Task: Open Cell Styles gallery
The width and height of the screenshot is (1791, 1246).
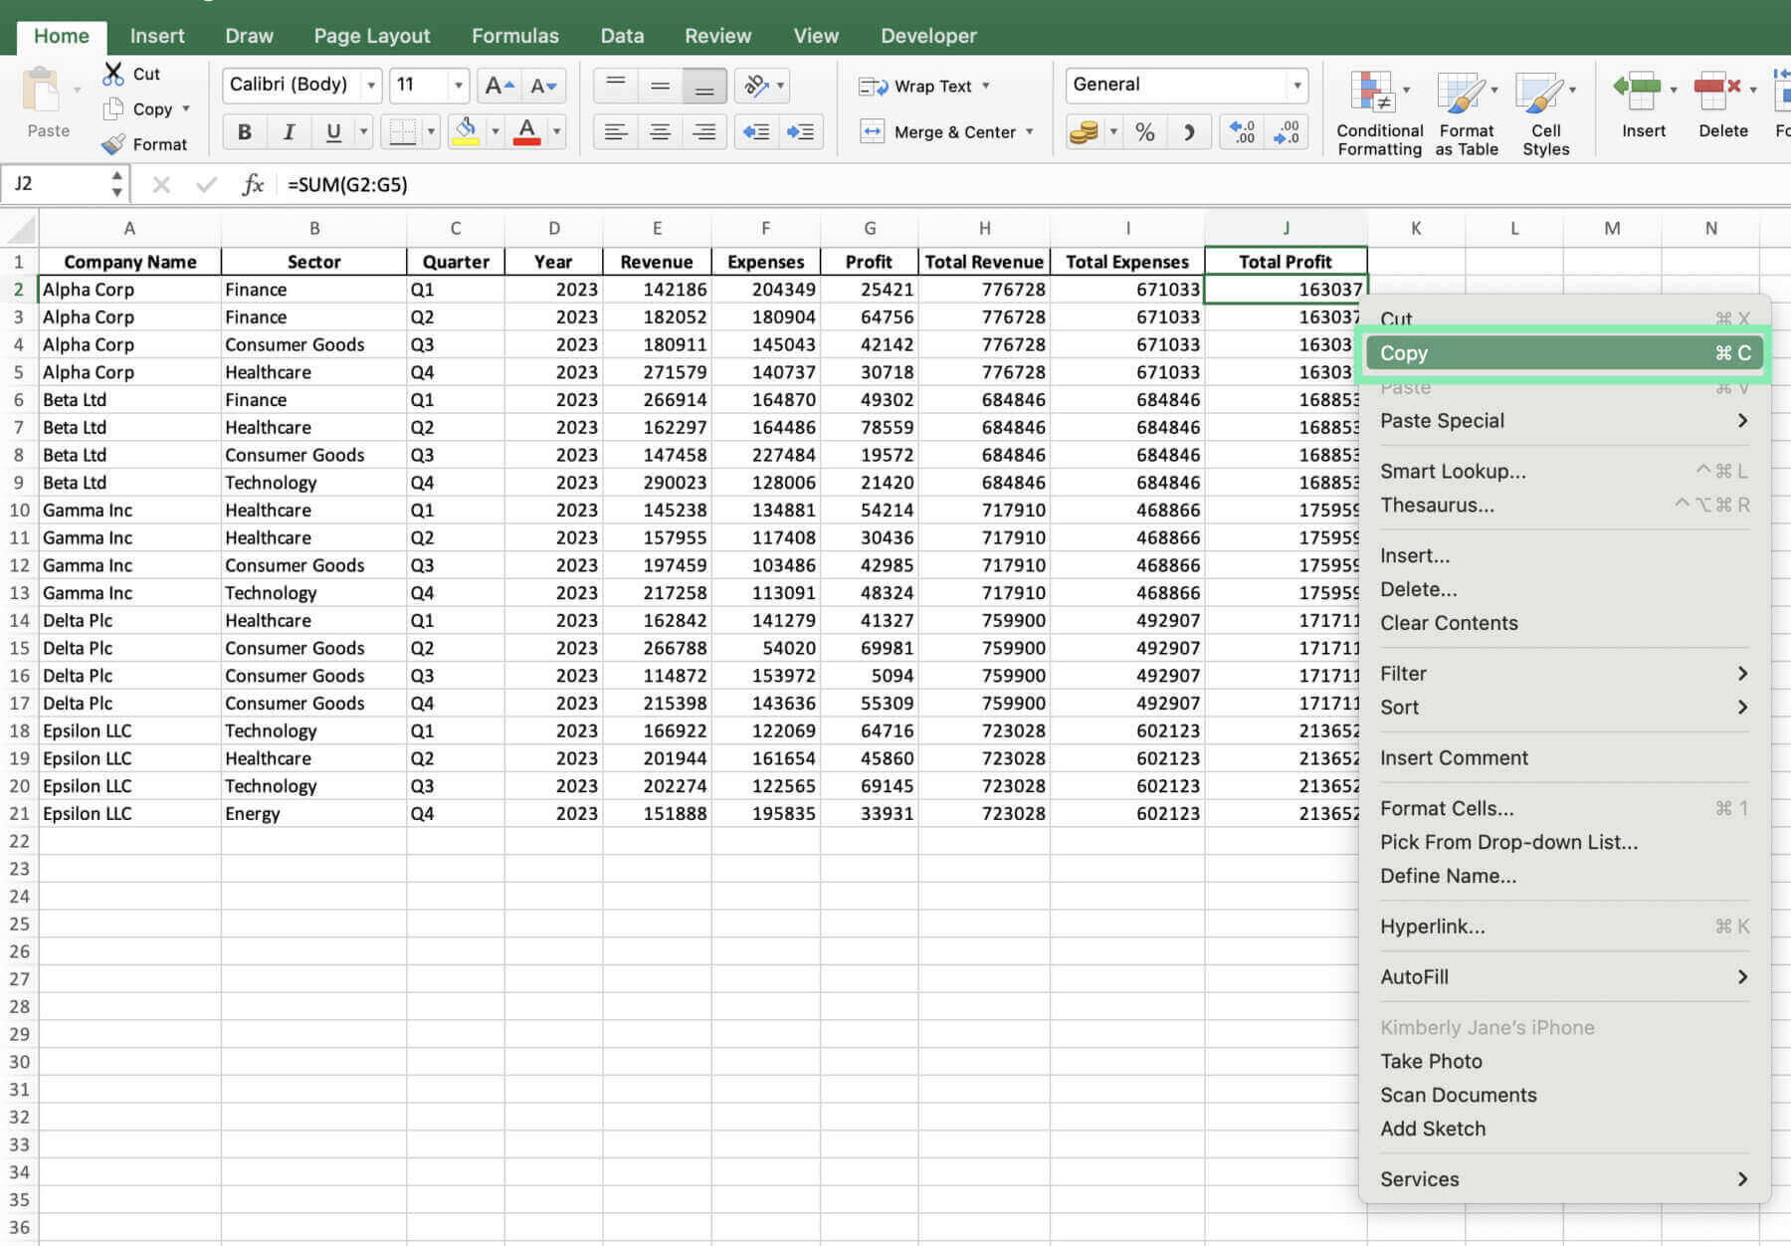Action: pyautogui.click(x=1545, y=112)
